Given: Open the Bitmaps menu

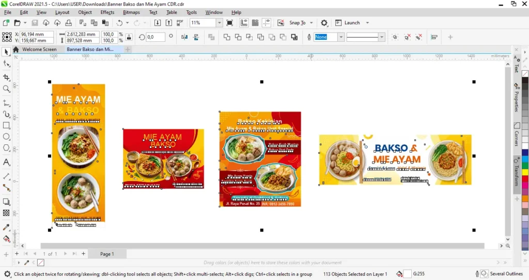Looking at the screenshot, I should (x=131, y=12).
